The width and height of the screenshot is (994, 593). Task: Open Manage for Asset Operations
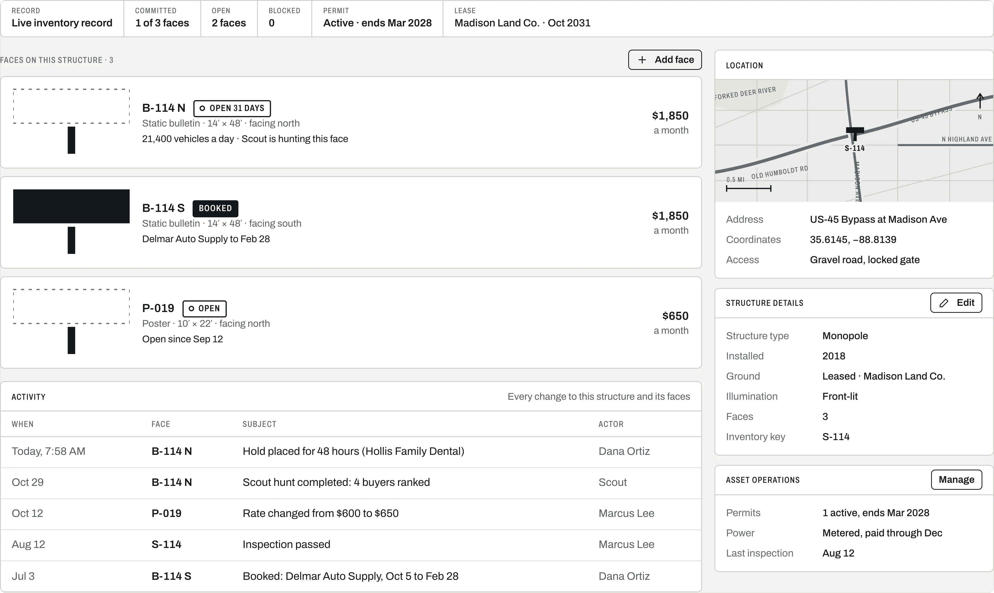tap(956, 479)
